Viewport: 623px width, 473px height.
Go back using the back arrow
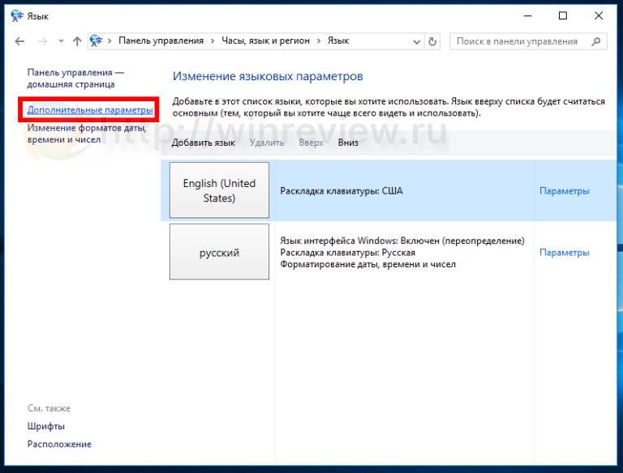tap(19, 41)
